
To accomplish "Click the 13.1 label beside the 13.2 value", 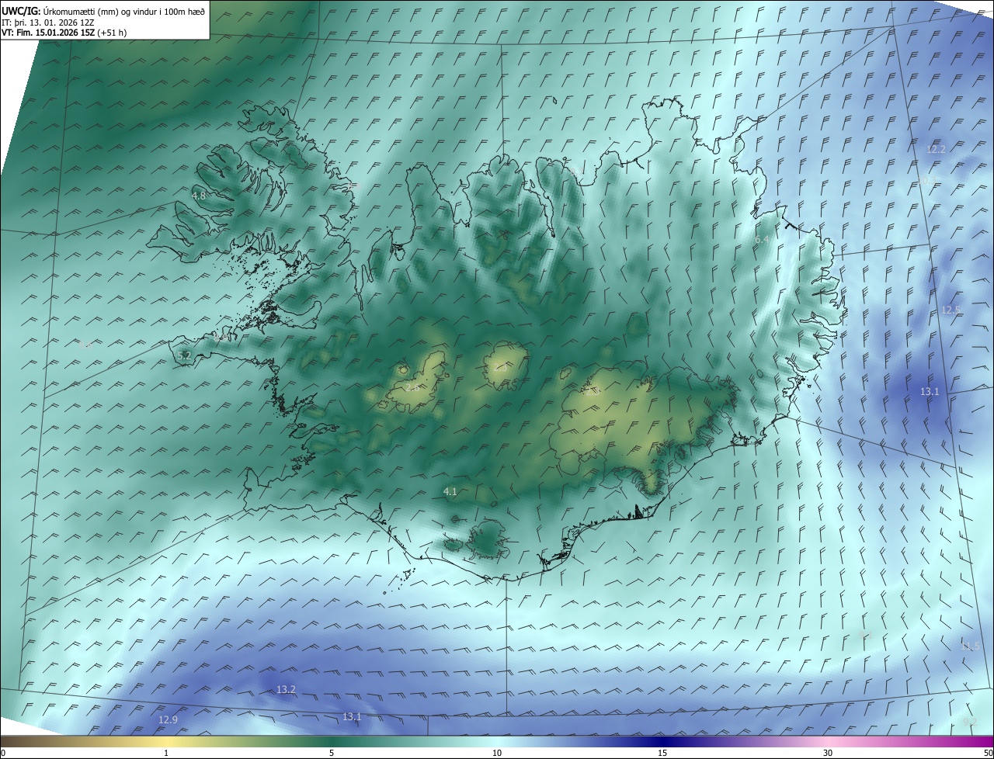I will tap(353, 717).
